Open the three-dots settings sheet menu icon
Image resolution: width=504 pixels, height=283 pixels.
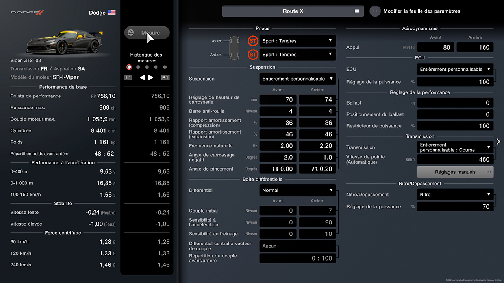[375, 11]
